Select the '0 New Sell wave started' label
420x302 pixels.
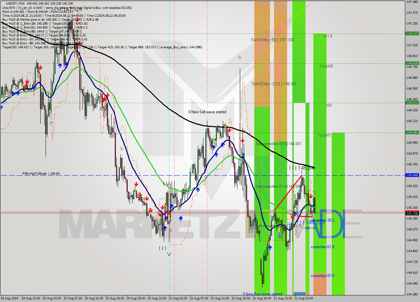tap(207, 112)
